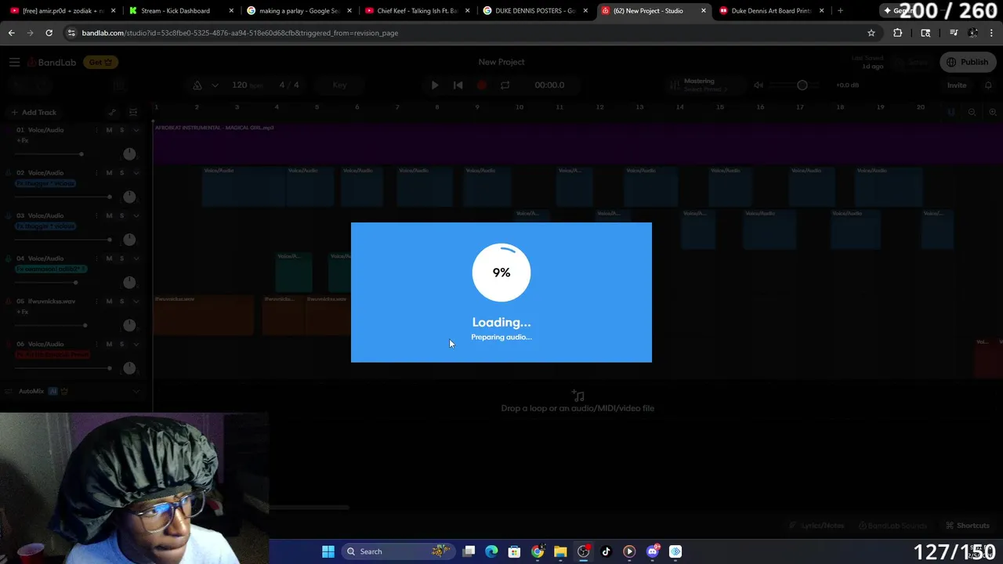Open the automation curve icon
Viewport: 1003px width, 564px height.
(112, 112)
